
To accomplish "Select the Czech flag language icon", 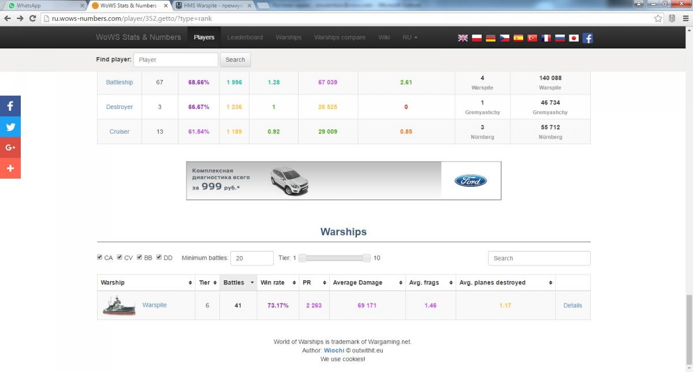I will [505, 38].
